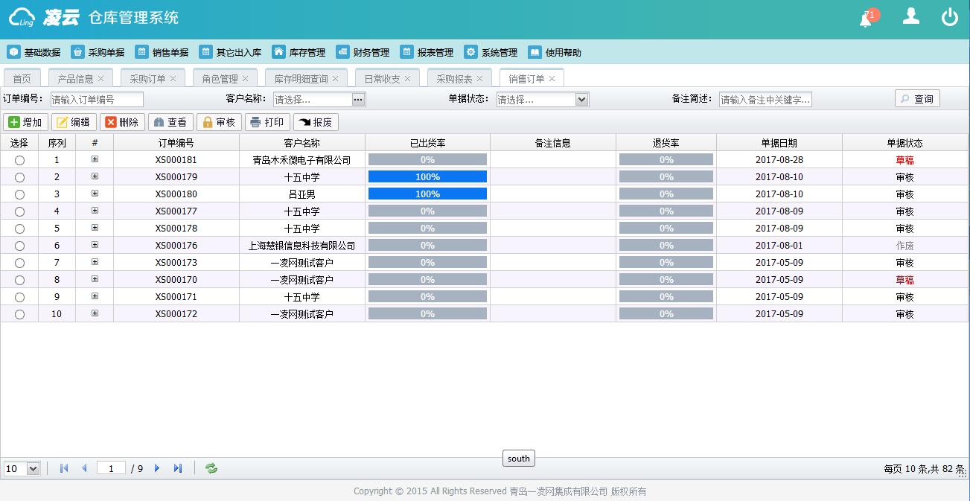Click the 增加 add button
The height and width of the screenshot is (501, 970).
point(25,122)
